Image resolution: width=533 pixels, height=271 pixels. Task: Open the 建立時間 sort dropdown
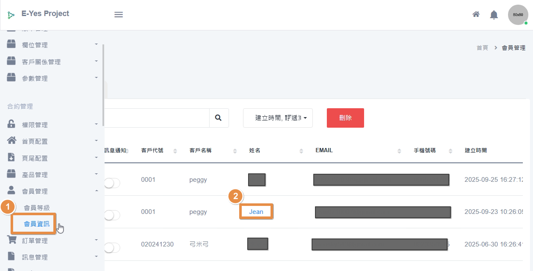278,118
